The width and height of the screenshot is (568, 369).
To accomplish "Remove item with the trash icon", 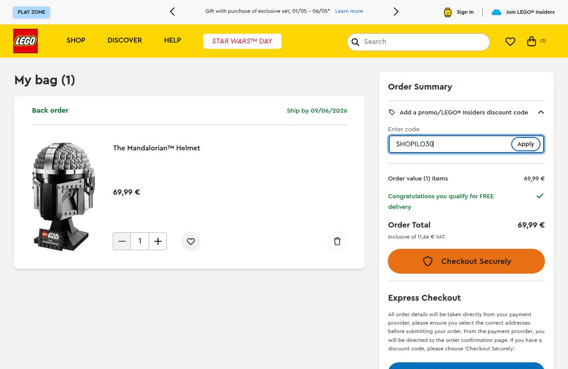I will click(337, 241).
